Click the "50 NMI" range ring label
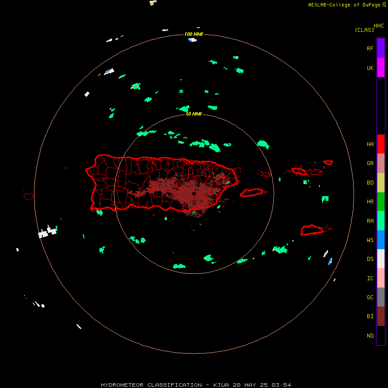 click(194, 114)
